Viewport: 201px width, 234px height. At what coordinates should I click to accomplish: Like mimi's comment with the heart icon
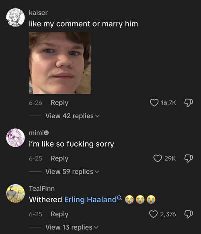pyautogui.click(x=158, y=158)
